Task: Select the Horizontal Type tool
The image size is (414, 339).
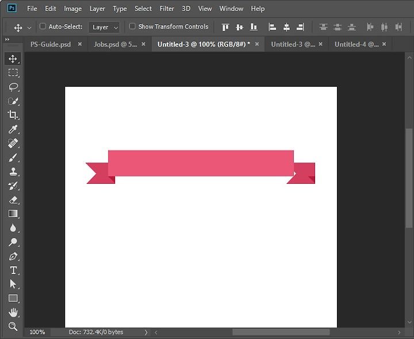Action: 13,270
